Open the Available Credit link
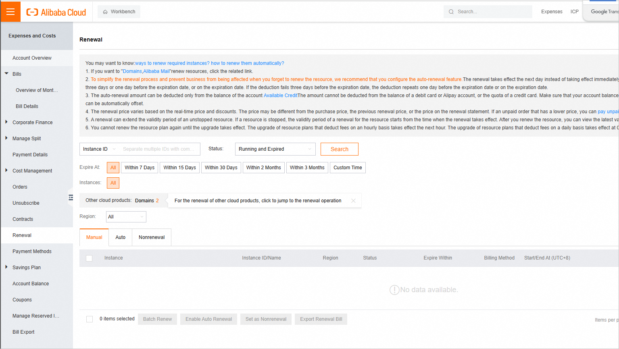This screenshot has height=349, width=619. click(x=280, y=96)
